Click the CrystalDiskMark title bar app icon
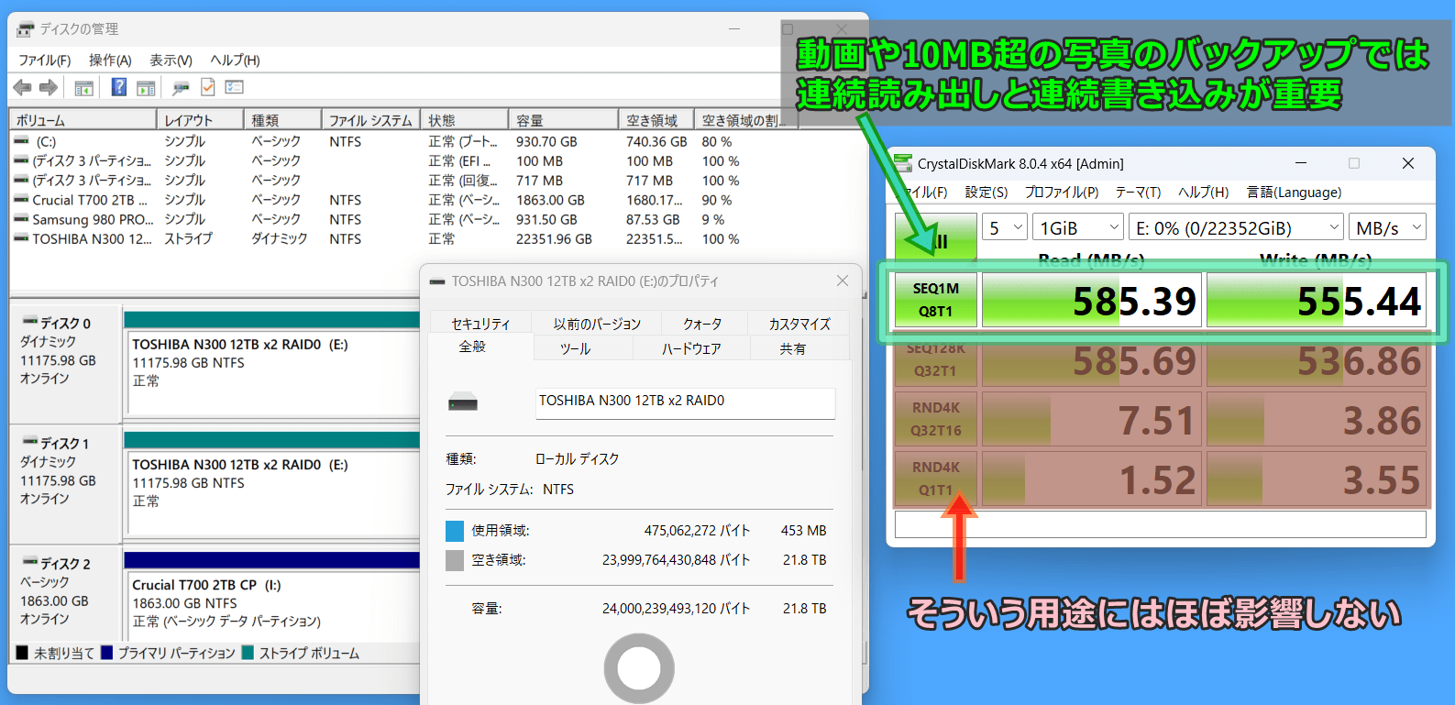The image size is (1455, 705). [x=903, y=163]
